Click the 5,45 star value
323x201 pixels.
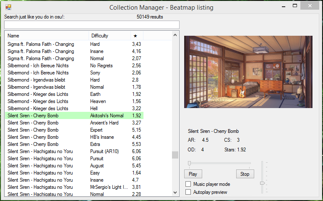137,166
